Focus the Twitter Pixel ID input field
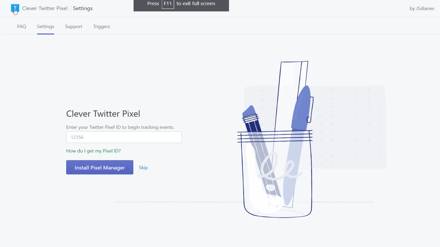 [124, 137]
